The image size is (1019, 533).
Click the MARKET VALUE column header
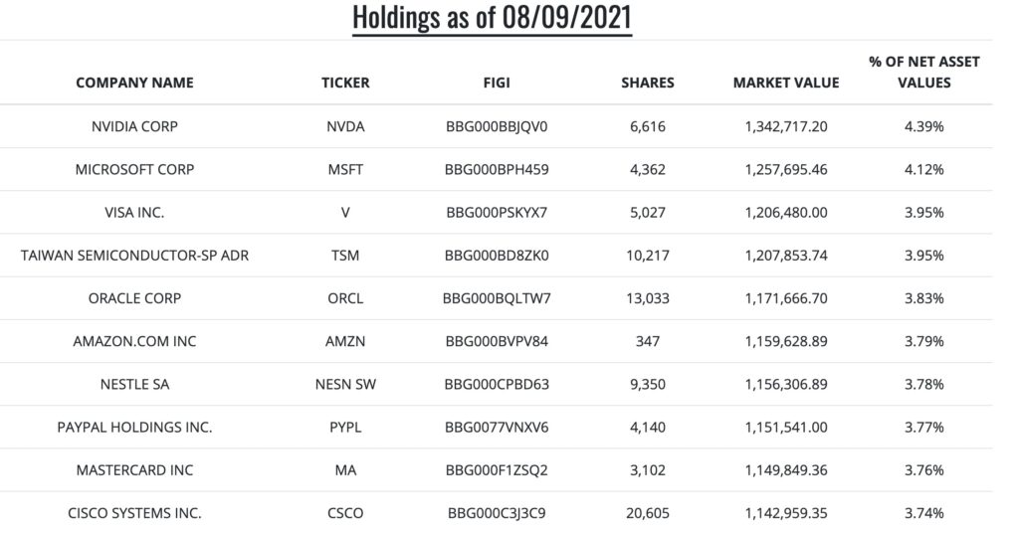786,83
